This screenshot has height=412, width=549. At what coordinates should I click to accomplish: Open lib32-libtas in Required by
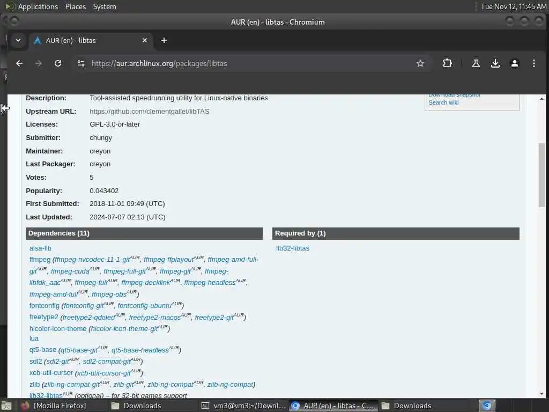point(292,248)
